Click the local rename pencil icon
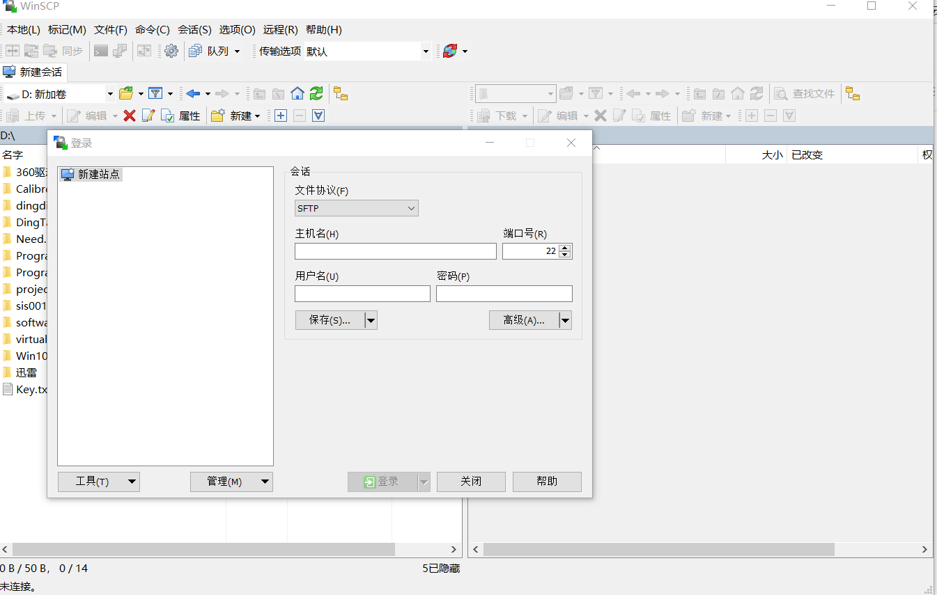937x595 pixels. 148,116
